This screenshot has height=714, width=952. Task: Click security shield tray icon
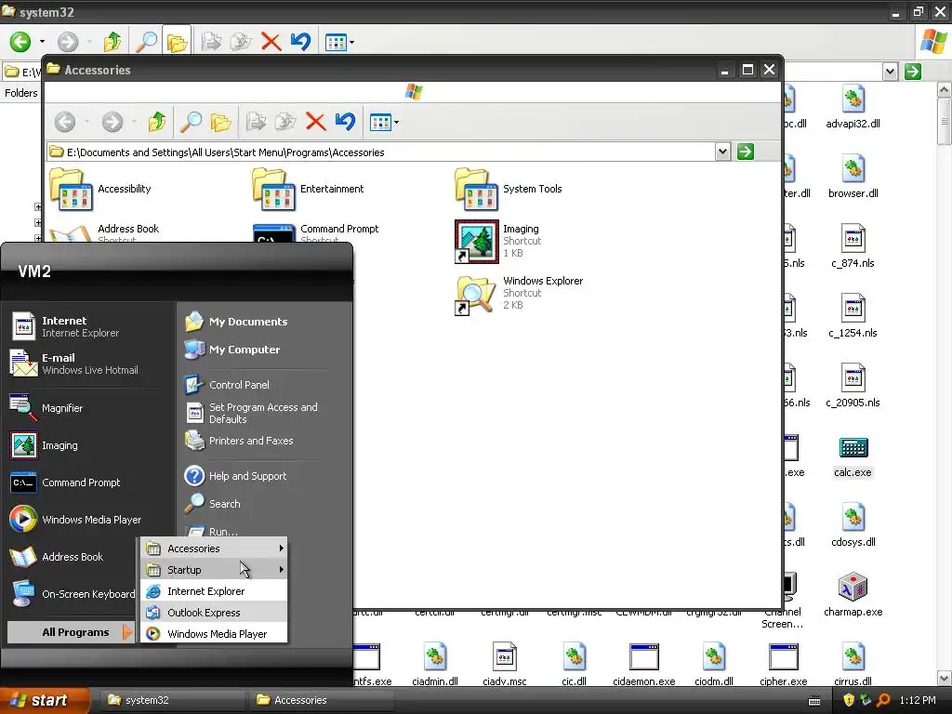click(849, 700)
